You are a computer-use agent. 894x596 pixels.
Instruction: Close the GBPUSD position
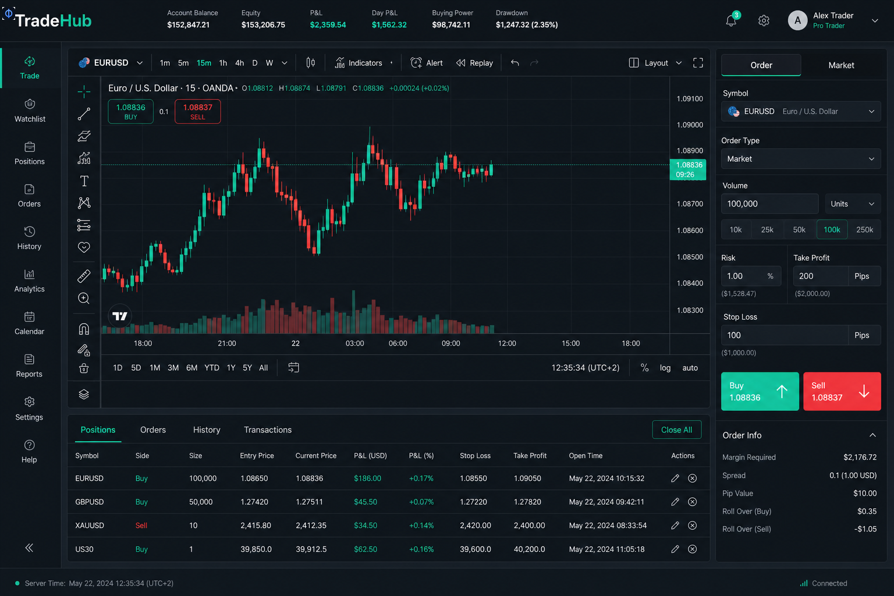click(693, 502)
